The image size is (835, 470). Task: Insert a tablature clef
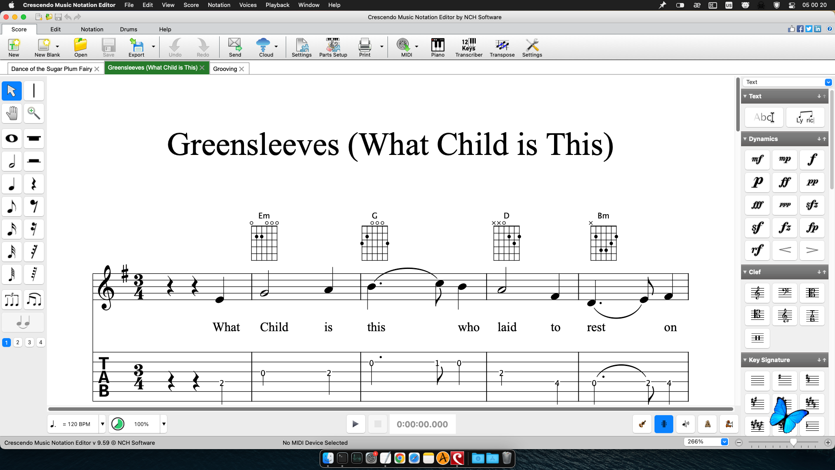812,315
